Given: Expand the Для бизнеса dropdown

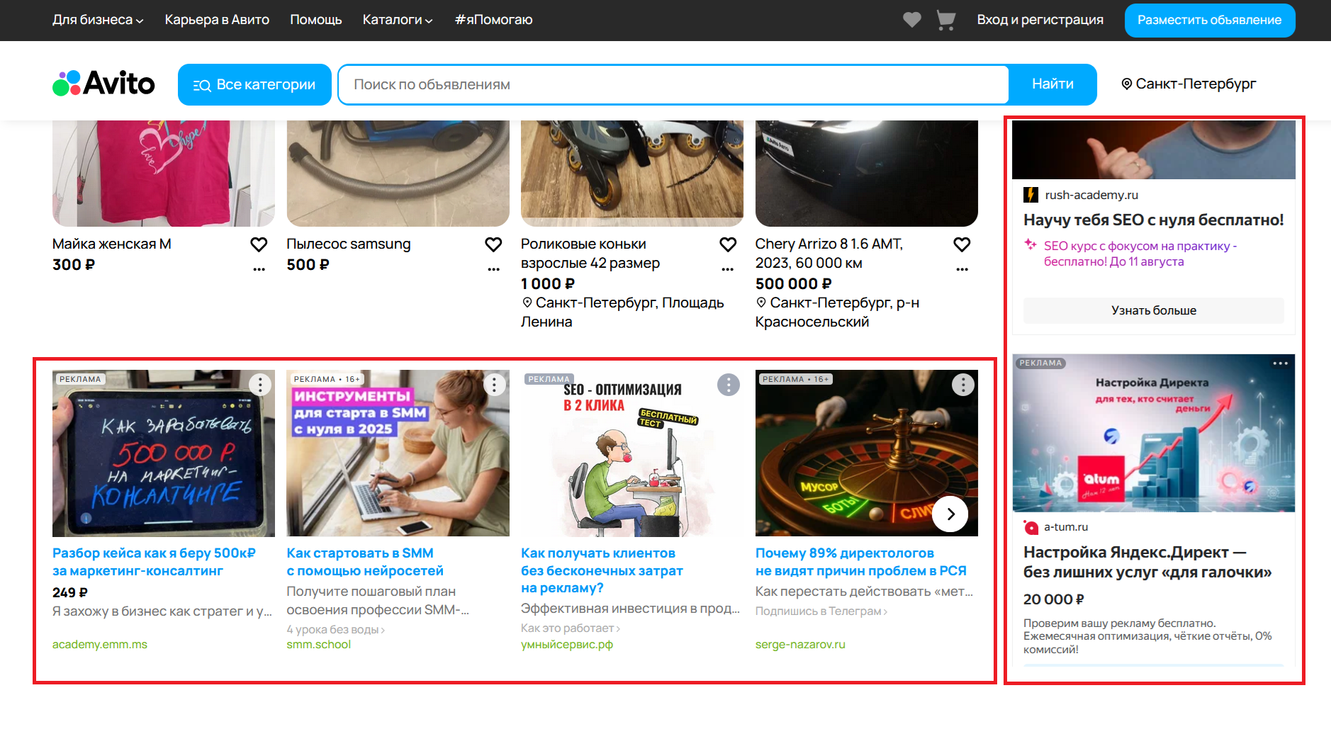Looking at the screenshot, I should pos(98,20).
